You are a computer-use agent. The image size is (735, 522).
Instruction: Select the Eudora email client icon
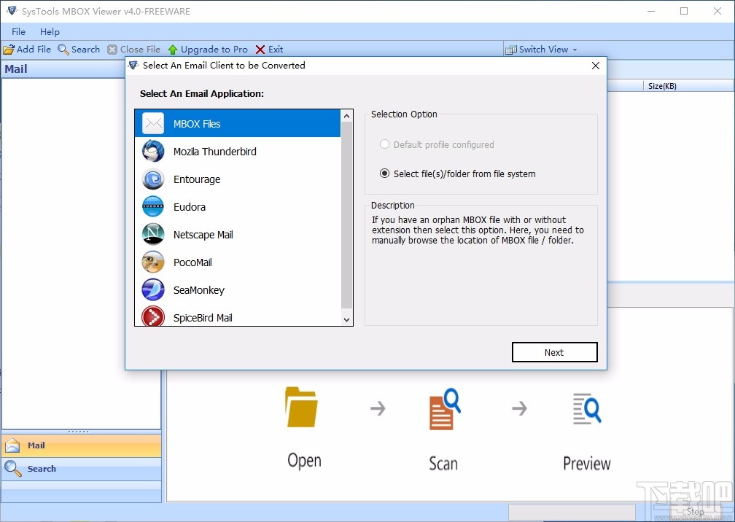[152, 207]
